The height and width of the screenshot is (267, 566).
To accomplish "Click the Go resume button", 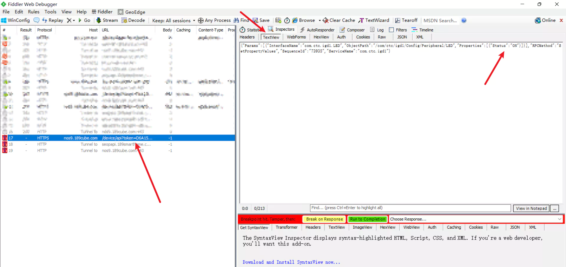I will [x=84, y=20].
